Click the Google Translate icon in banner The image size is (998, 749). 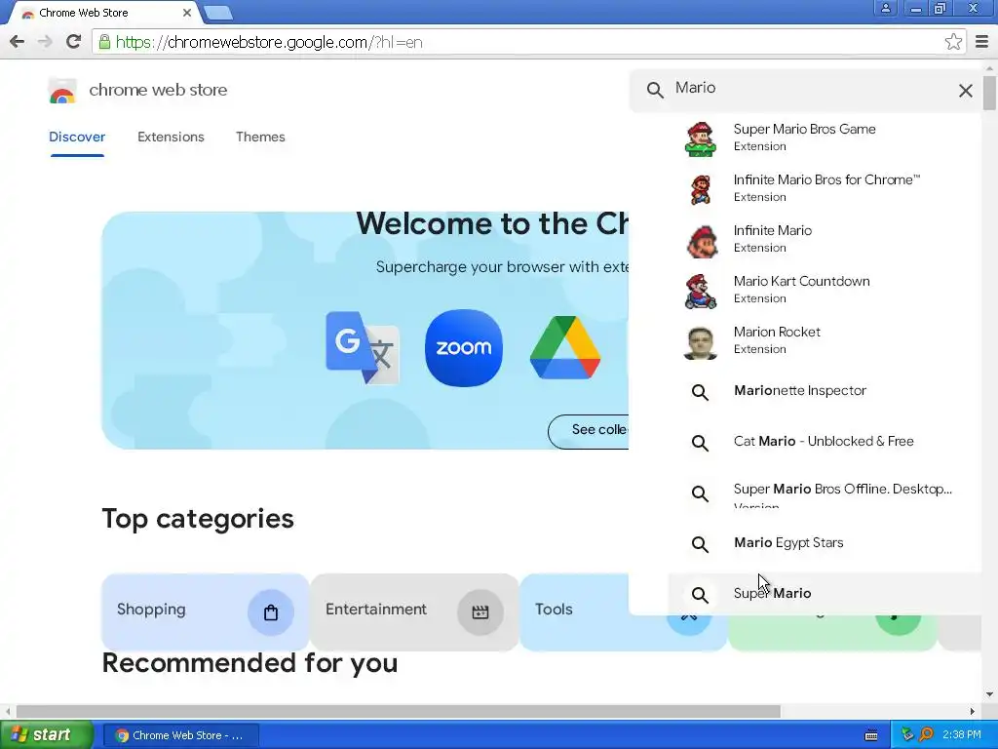point(363,348)
